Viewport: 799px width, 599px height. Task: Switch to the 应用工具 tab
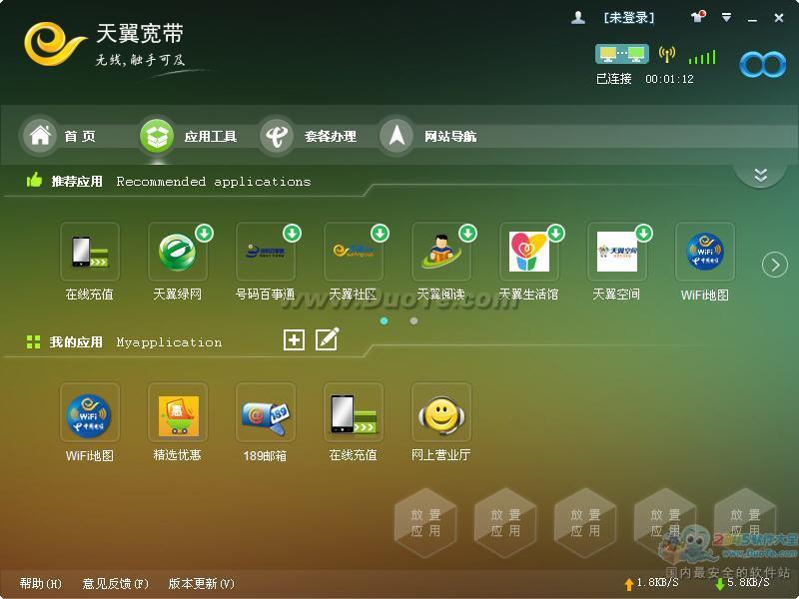pos(188,136)
